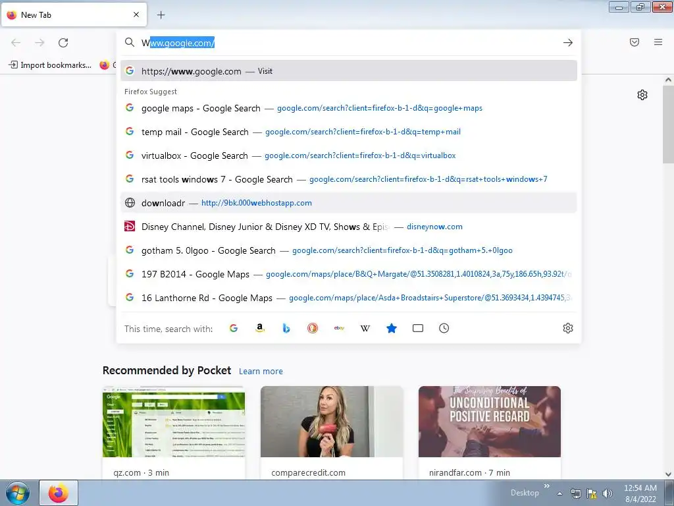Screen dimensions: 674x506
Task: Open the qz.com Pocket story thumbnail
Action: coord(174,422)
